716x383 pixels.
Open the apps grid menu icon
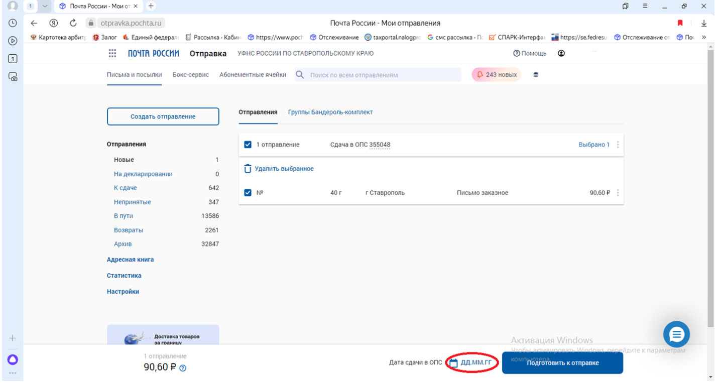tap(112, 53)
